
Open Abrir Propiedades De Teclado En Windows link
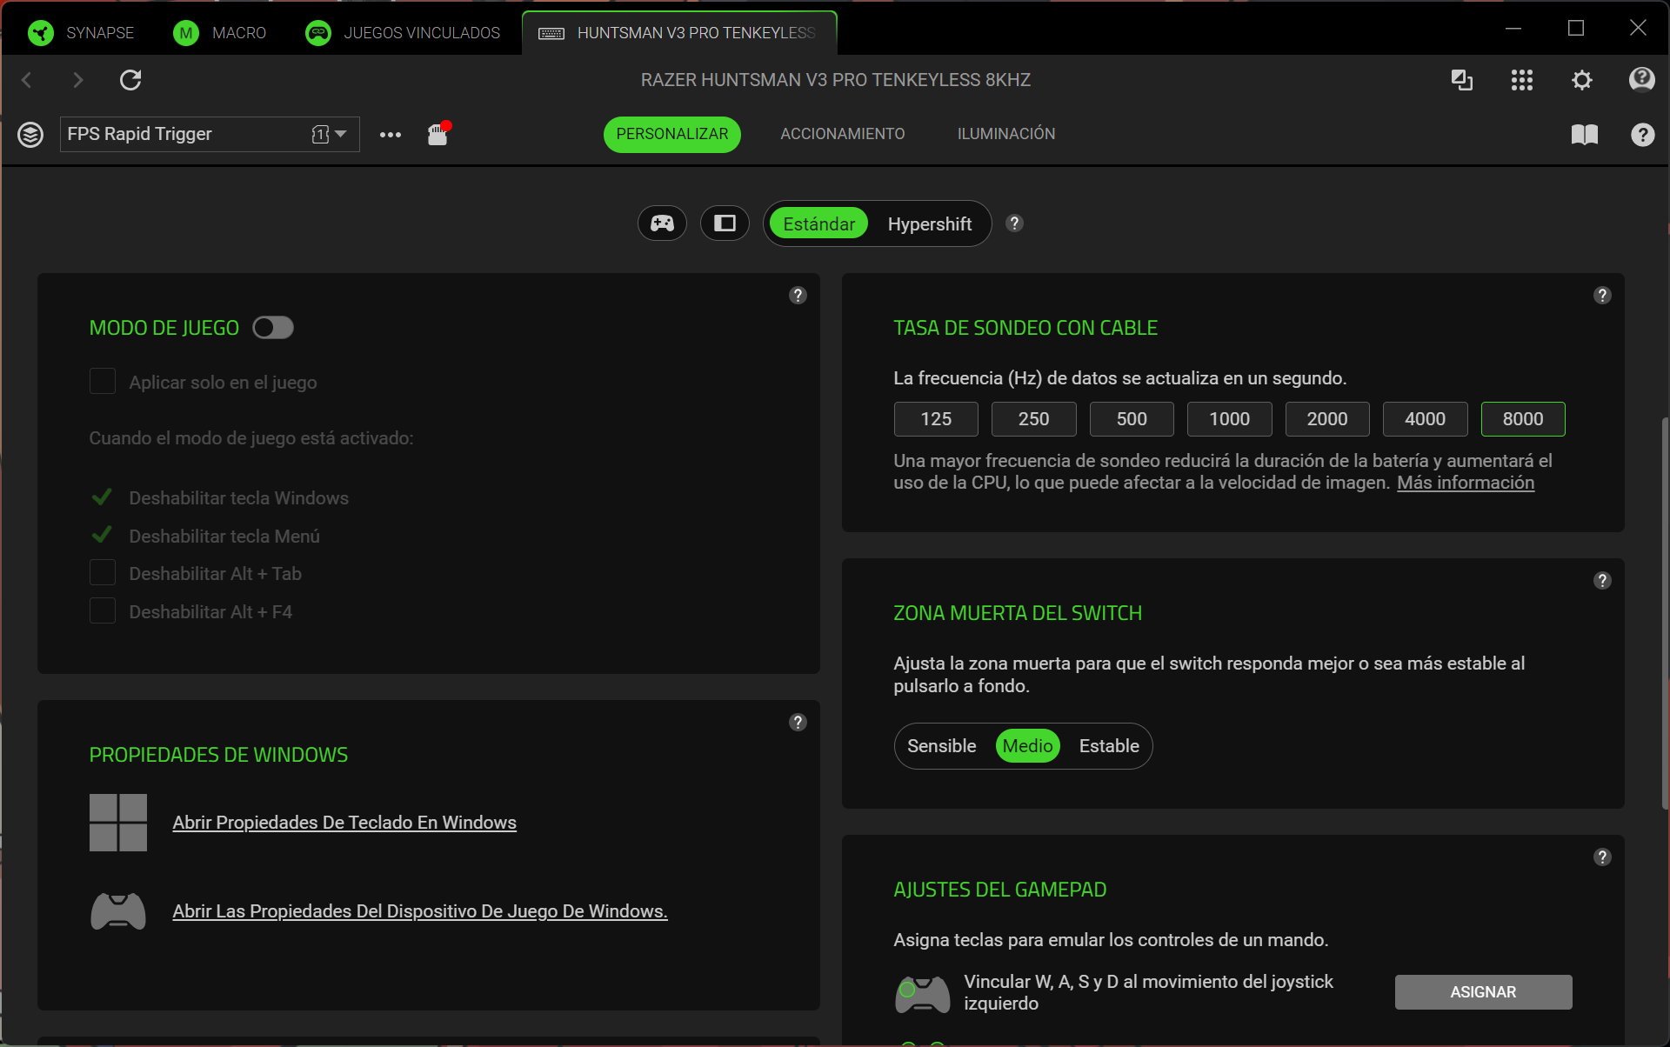click(x=344, y=823)
